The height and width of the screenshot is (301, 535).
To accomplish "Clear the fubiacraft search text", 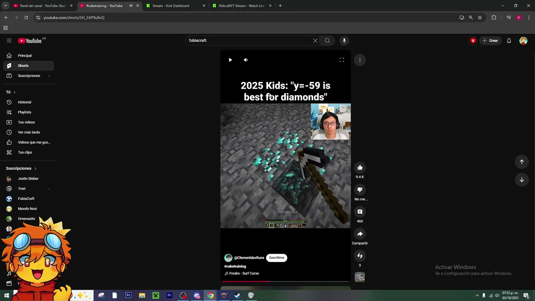I will coord(315,41).
